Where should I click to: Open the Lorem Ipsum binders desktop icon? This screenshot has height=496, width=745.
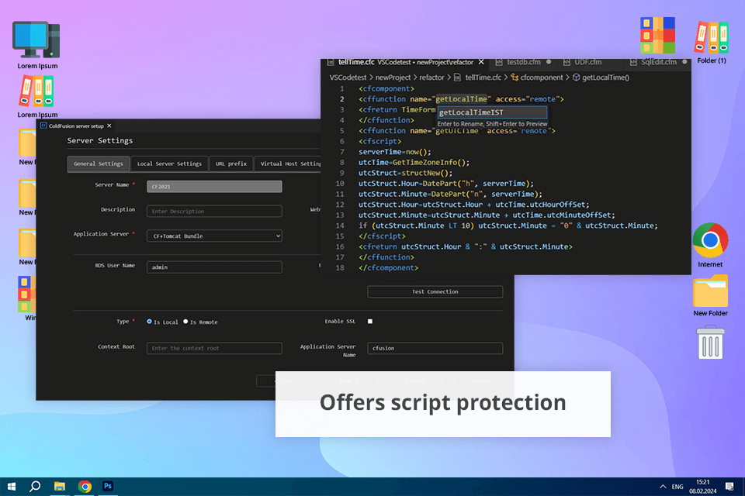coord(36,91)
